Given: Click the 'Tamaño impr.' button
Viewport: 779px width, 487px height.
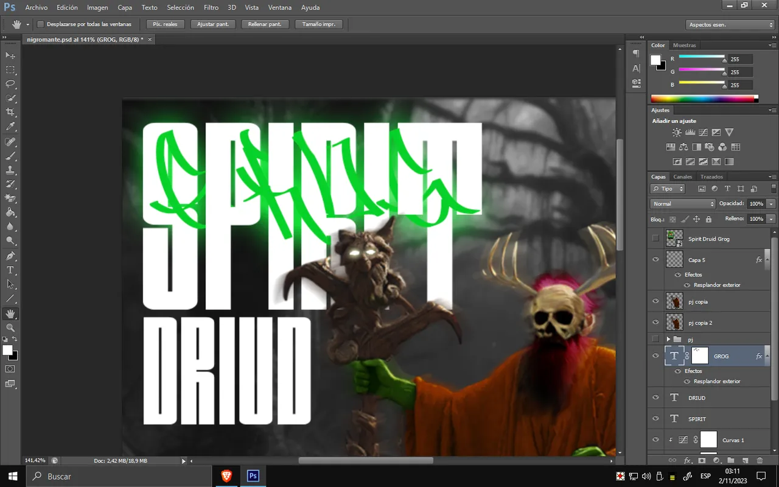Looking at the screenshot, I should click(x=319, y=24).
